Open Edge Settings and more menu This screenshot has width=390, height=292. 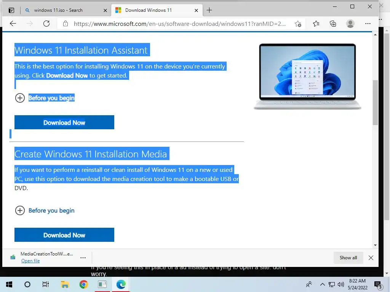coord(368,24)
